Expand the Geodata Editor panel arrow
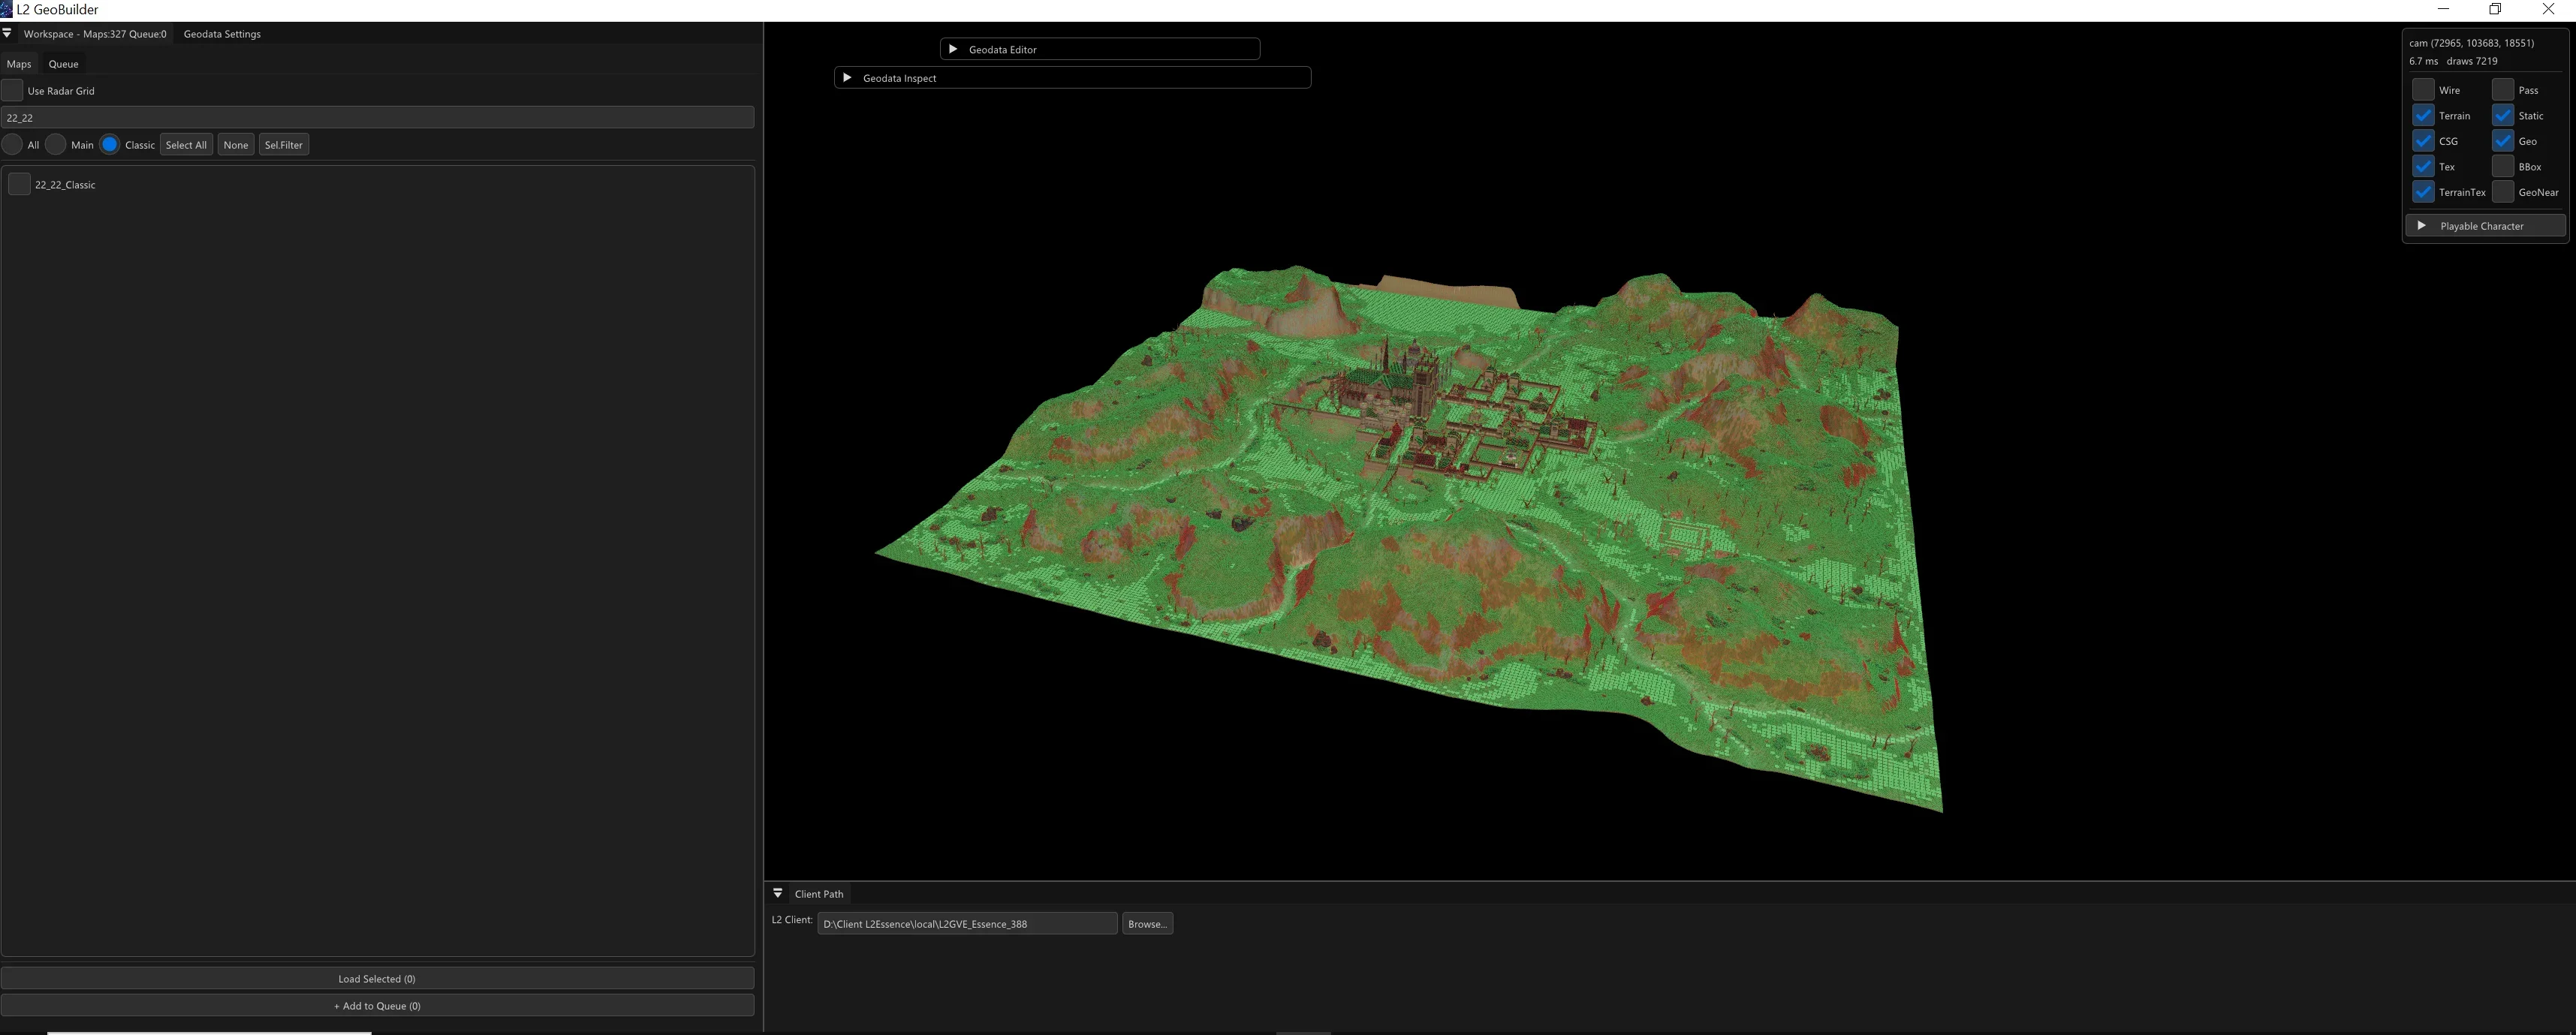Screen dimensions: 2576x1035 (x=953, y=49)
